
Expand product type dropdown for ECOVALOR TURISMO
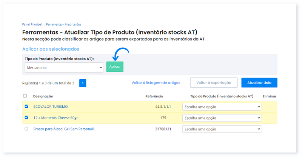pyautogui.click(x=222, y=107)
